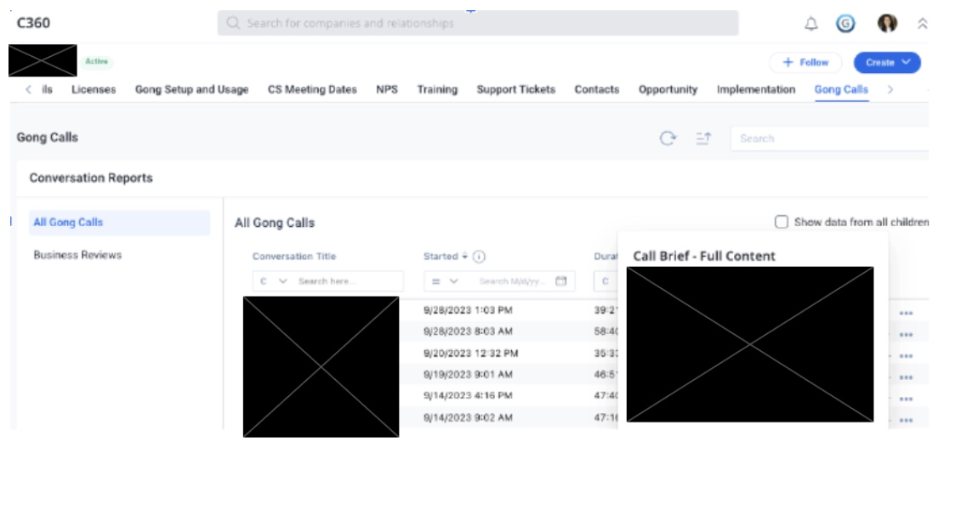This screenshot has width=978, height=527.
Task: Select the 9/28/2023 1:03 PM cell
Action: click(x=468, y=310)
